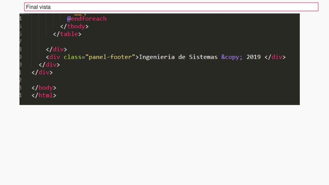Click the 'Ingenieria de Sistemas' text
Viewport: 329px width, 185px height.
point(178,57)
